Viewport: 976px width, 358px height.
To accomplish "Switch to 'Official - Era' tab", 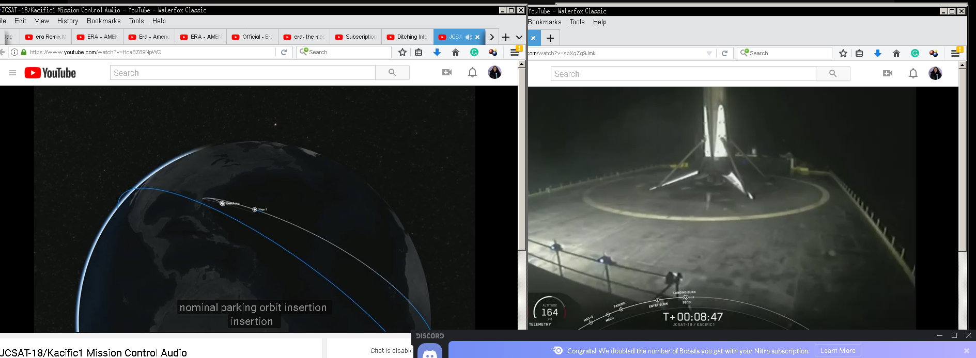I will click(x=252, y=37).
